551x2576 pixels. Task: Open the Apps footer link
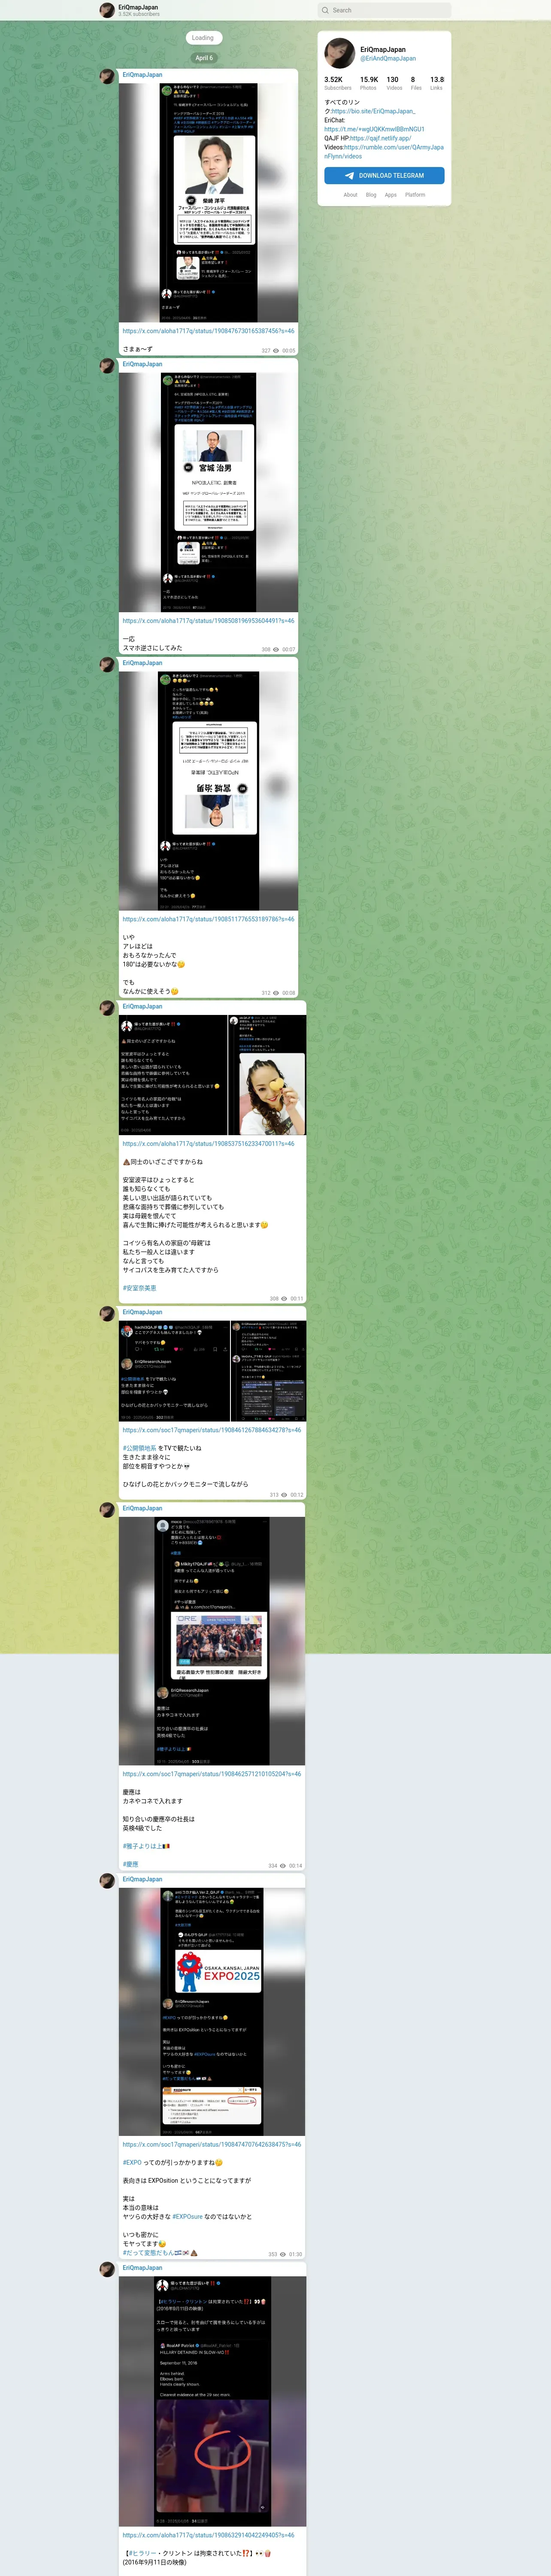[391, 195]
